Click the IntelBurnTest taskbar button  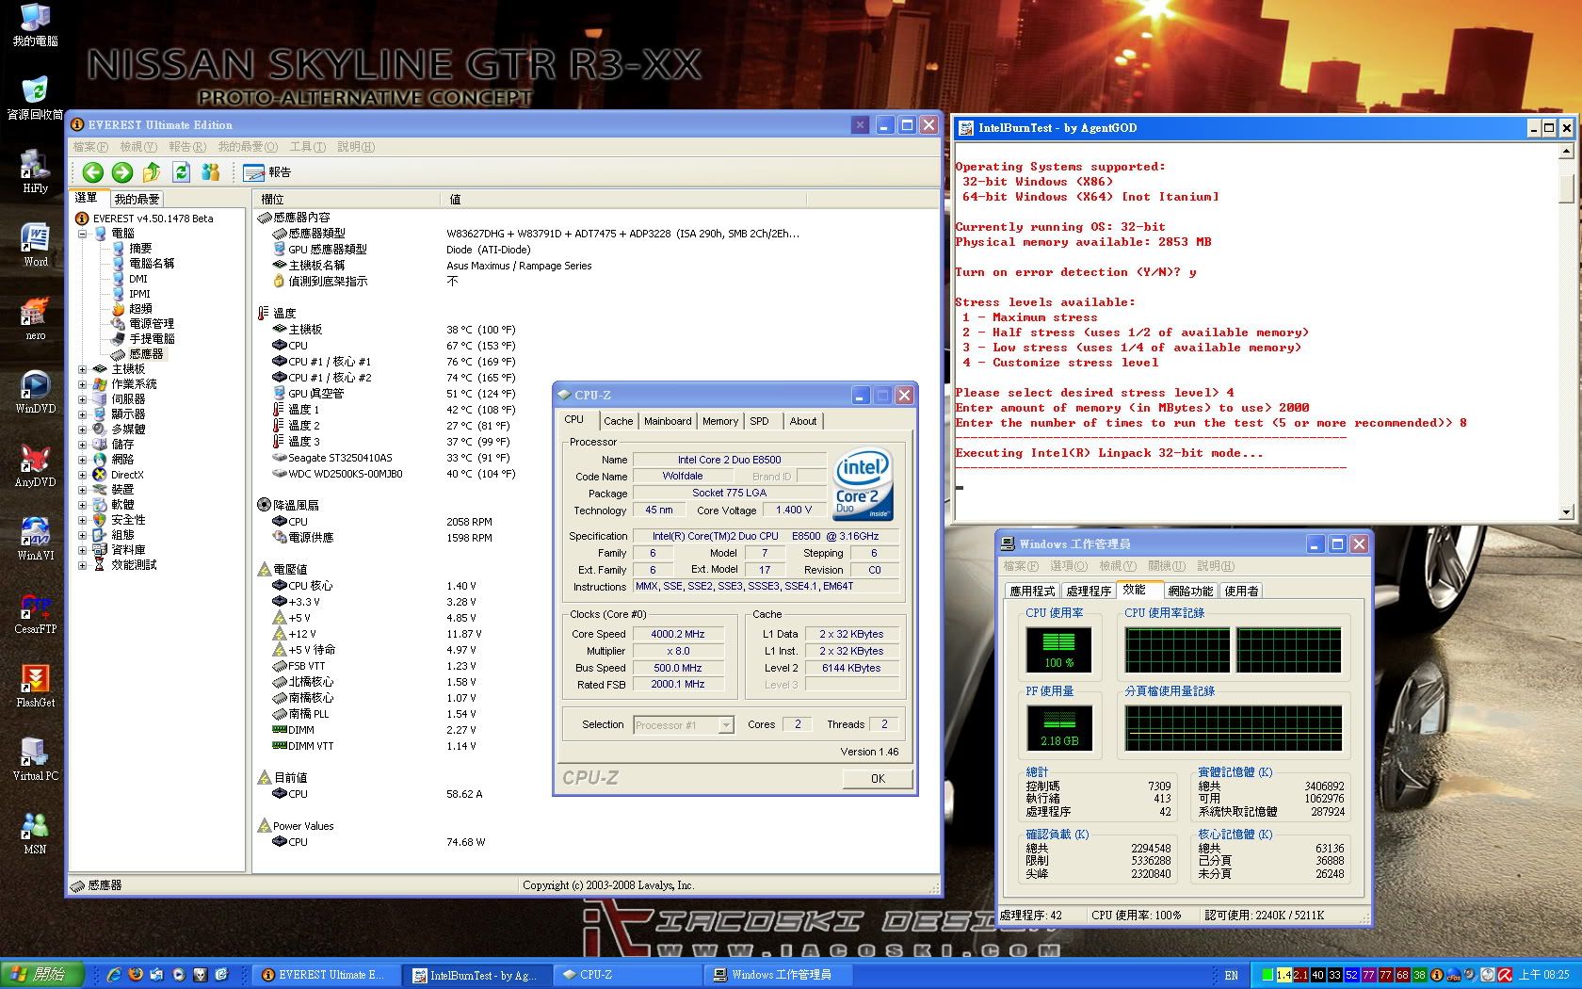pyautogui.click(x=476, y=975)
